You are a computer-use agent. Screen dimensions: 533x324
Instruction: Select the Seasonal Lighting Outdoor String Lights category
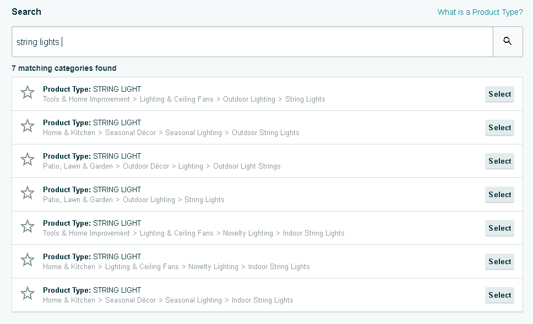click(x=499, y=127)
